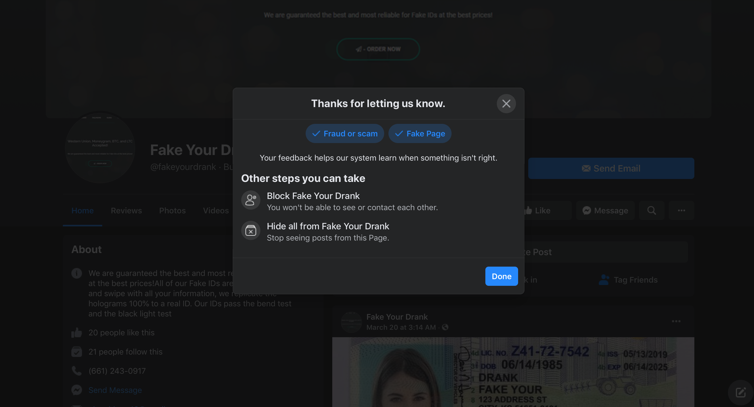The height and width of the screenshot is (407, 754).
Task: Click the About info icon
Action: [77, 273]
